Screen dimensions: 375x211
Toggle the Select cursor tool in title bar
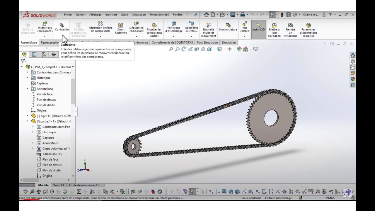(x=272, y=15)
